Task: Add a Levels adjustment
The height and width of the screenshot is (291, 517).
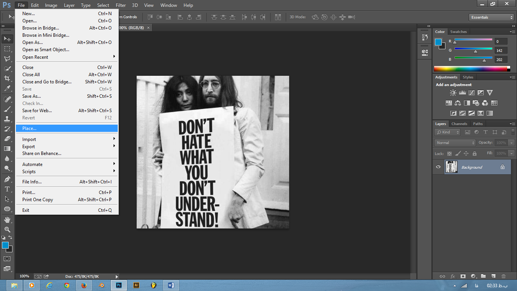Action: click(x=462, y=92)
